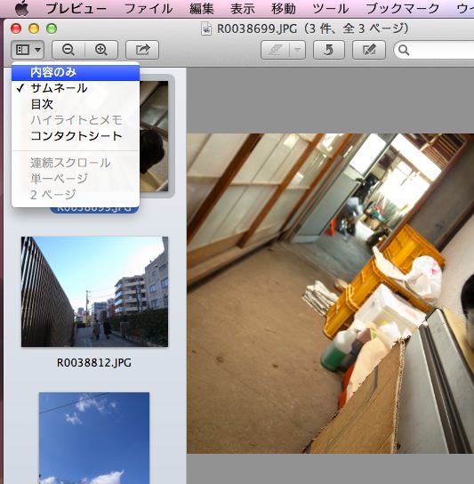
Task: Rotate the image with the rotate button
Action: tap(329, 50)
